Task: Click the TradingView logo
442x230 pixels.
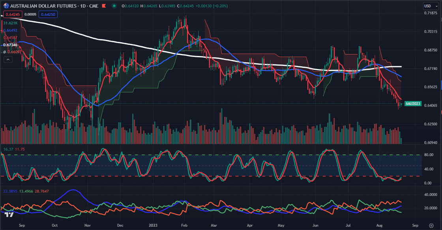Action: (x=9, y=215)
